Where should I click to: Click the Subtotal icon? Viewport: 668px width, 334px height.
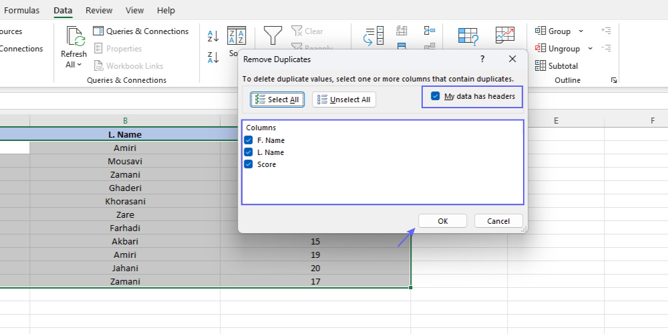pos(540,66)
